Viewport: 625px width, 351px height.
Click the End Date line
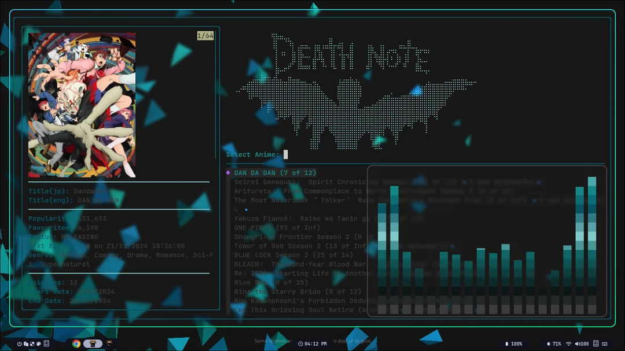click(69, 301)
